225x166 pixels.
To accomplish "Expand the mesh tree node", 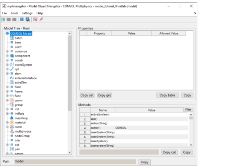I will (7, 127).
